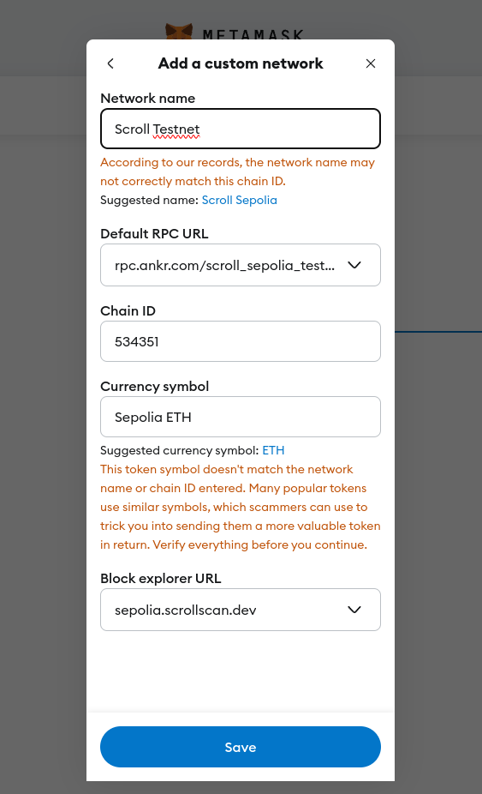The image size is (482, 794).
Task: Click the token symbol scam warning text
Action: [241, 507]
